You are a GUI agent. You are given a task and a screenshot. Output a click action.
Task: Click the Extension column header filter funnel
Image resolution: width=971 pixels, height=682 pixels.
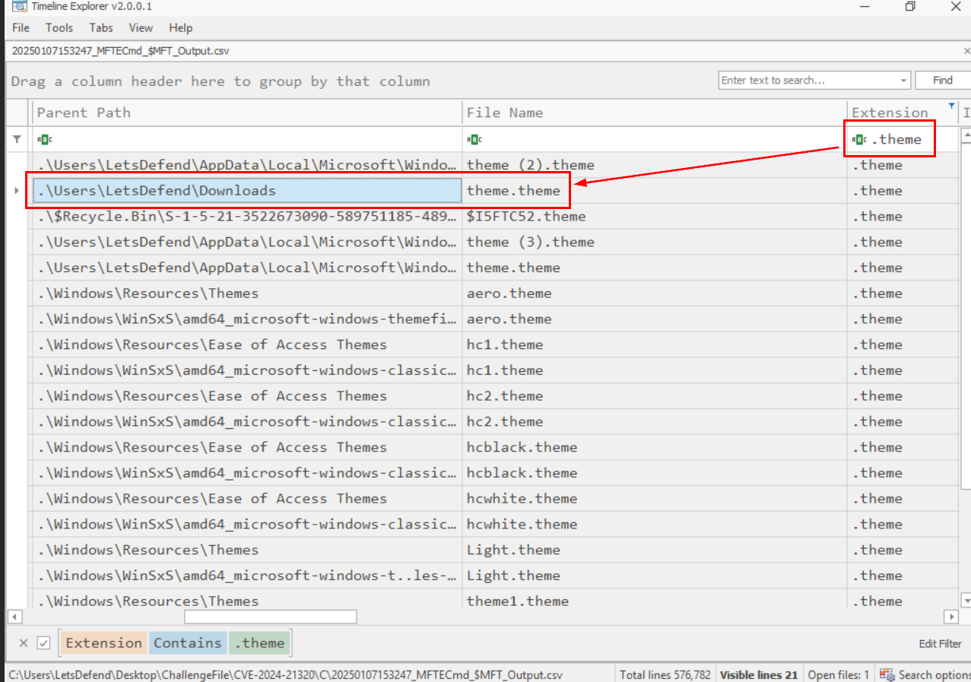(950, 105)
